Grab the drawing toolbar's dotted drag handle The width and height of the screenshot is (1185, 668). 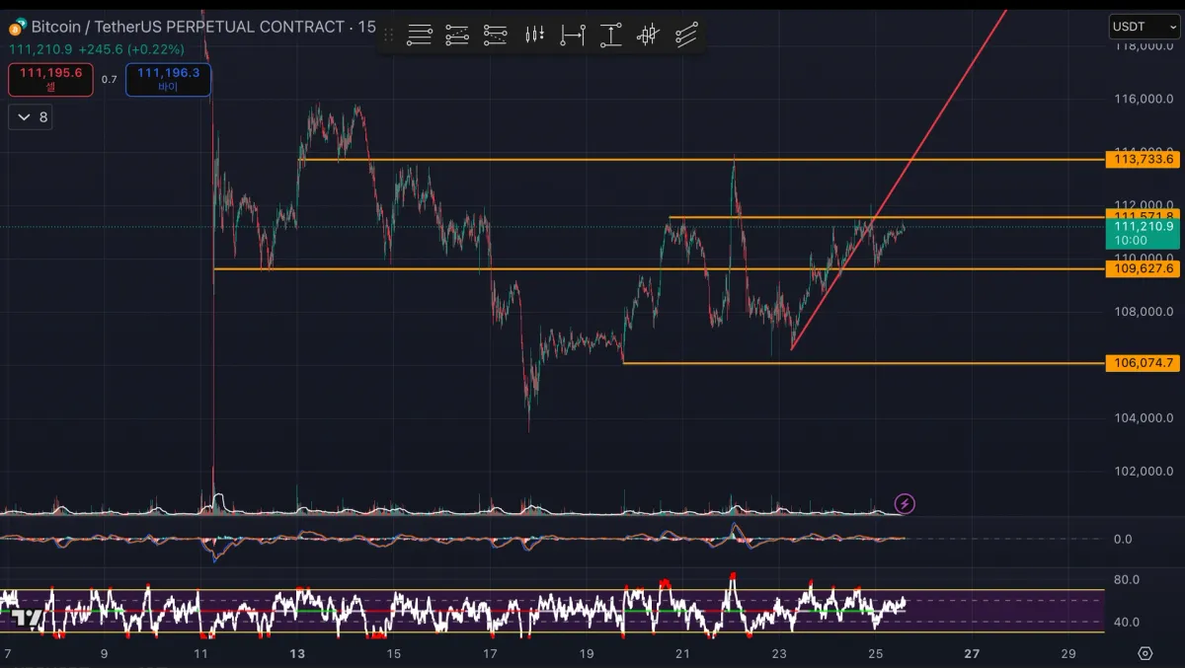388,36
